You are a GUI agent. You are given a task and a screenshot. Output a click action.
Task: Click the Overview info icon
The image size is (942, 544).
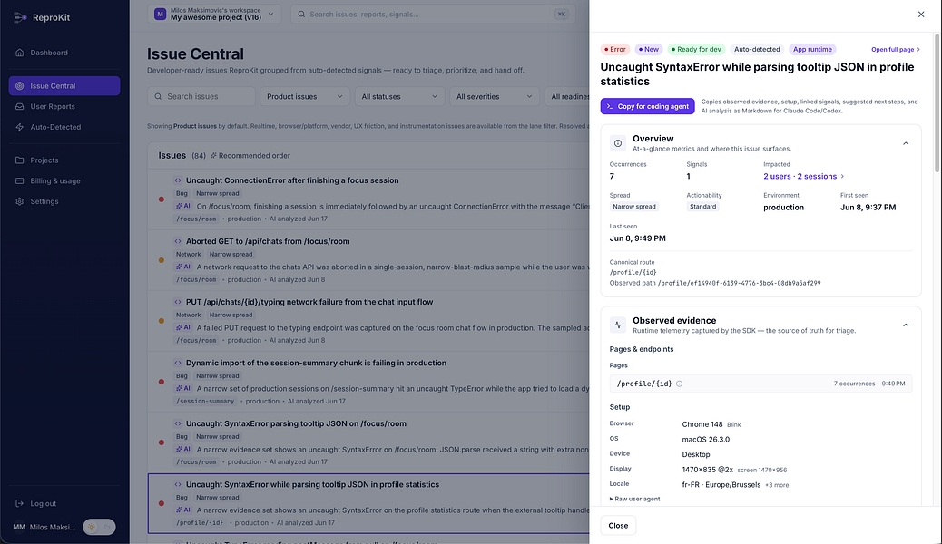618,143
